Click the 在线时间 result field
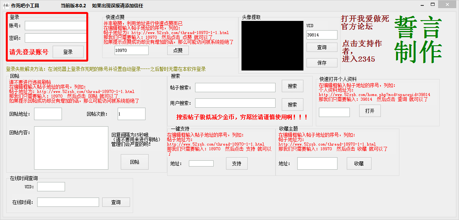 (68, 202)
